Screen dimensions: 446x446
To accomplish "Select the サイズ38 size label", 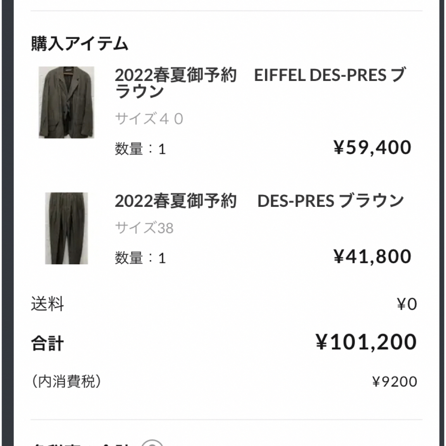I will [x=144, y=228].
